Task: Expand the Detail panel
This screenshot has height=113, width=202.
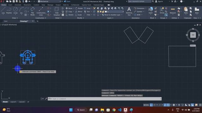Action: pos(58,18)
